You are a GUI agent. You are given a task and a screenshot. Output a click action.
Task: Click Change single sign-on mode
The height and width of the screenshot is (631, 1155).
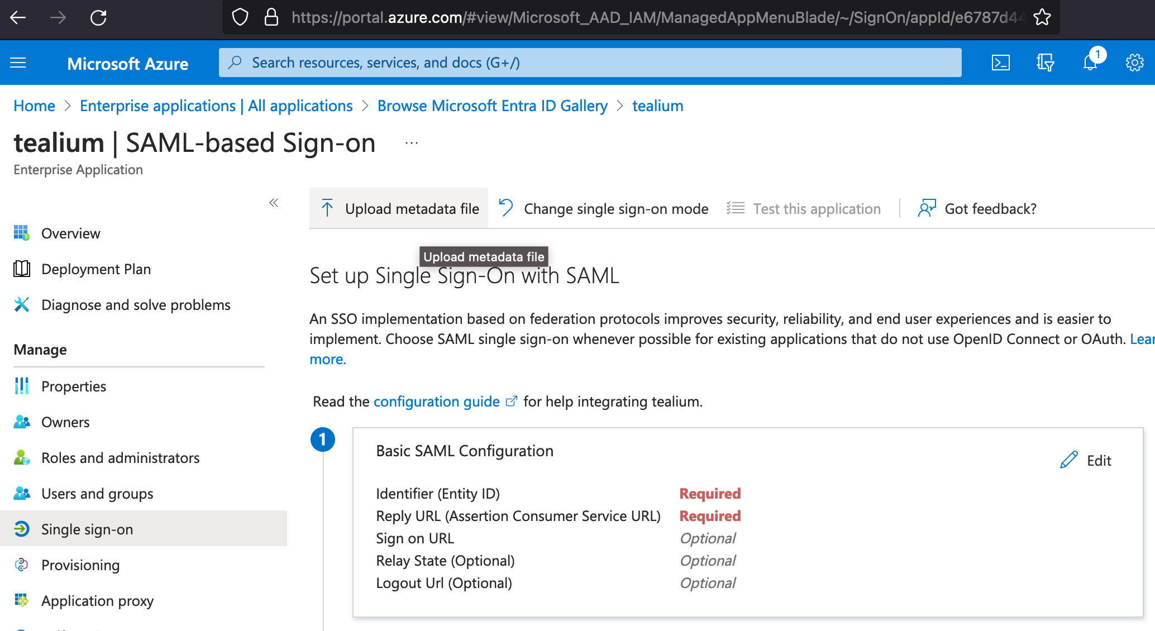604,208
